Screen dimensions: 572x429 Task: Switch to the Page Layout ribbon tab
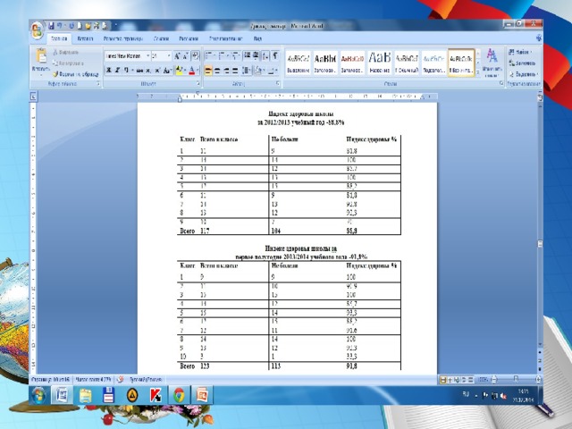[123, 38]
